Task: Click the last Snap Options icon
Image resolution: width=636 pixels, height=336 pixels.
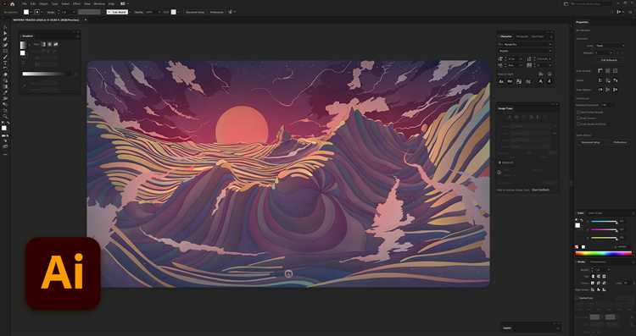Action: (x=616, y=90)
